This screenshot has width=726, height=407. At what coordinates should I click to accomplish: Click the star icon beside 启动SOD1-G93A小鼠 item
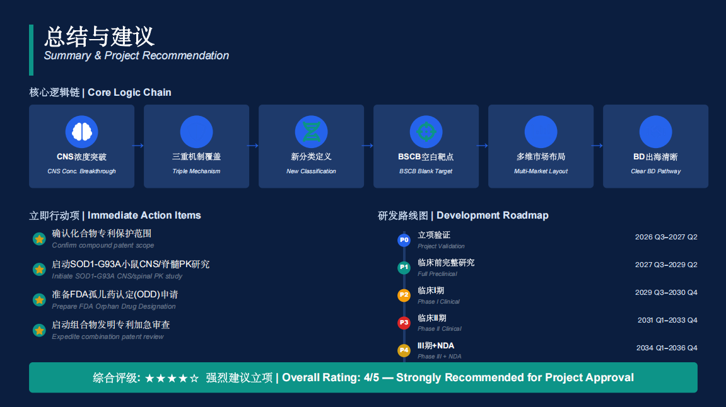tap(39, 269)
